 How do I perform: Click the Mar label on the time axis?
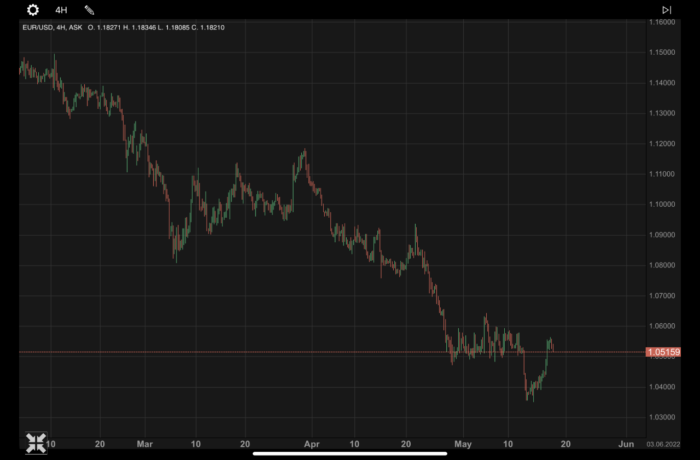(144, 444)
